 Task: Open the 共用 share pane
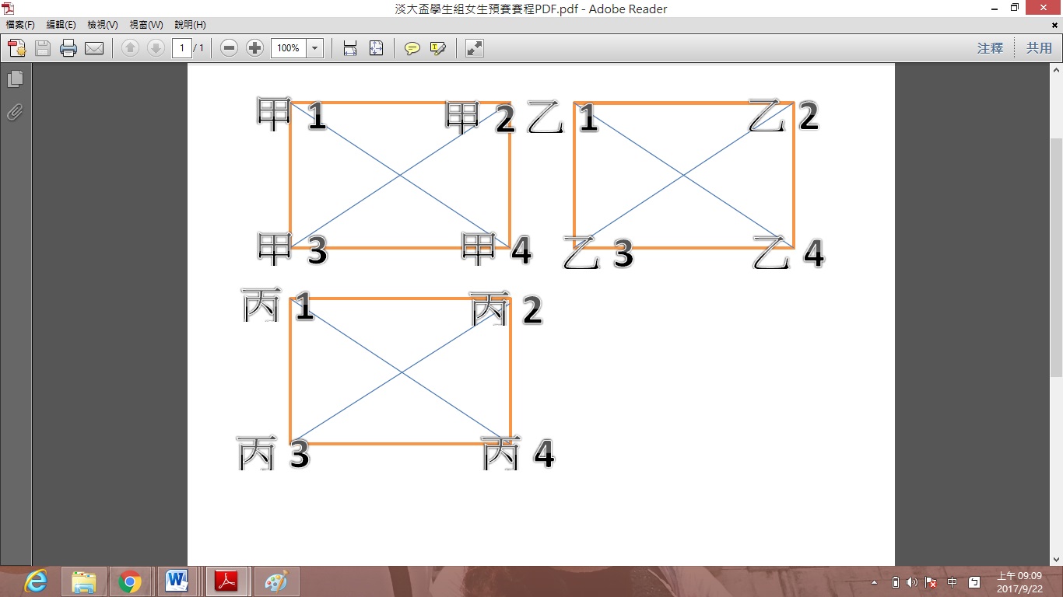point(1039,48)
